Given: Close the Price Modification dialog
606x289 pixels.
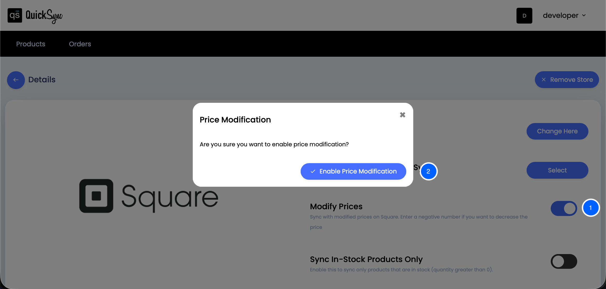Looking at the screenshot, I should pos(402,115).
